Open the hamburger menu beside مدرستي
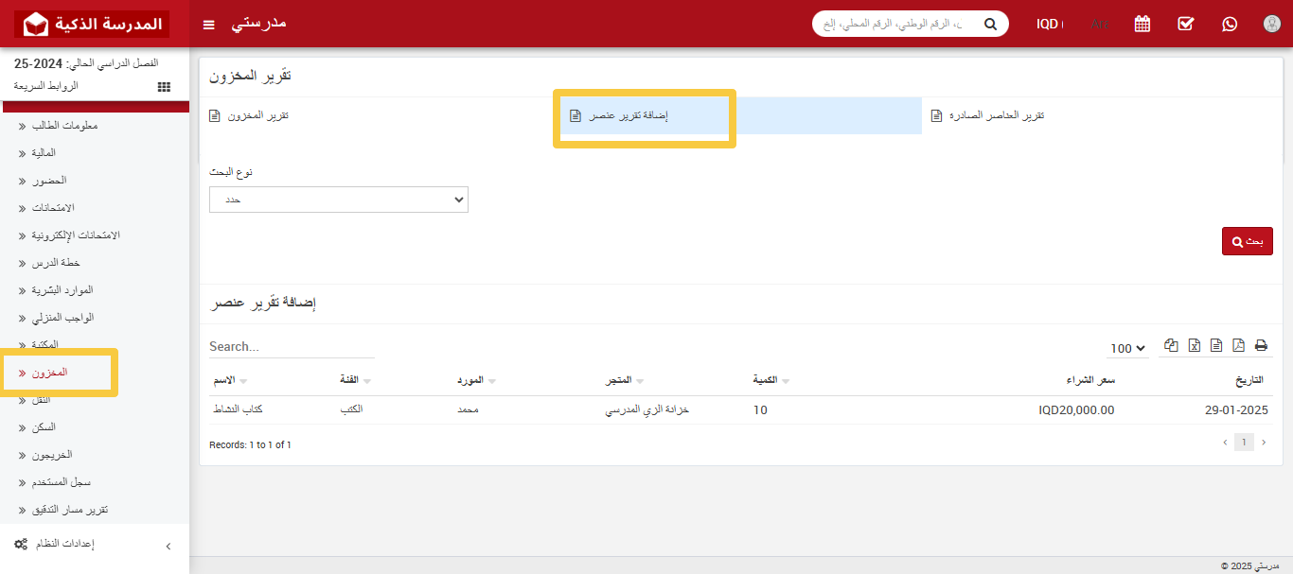This screenshot has width=1293, height=574. coord(208,24)
